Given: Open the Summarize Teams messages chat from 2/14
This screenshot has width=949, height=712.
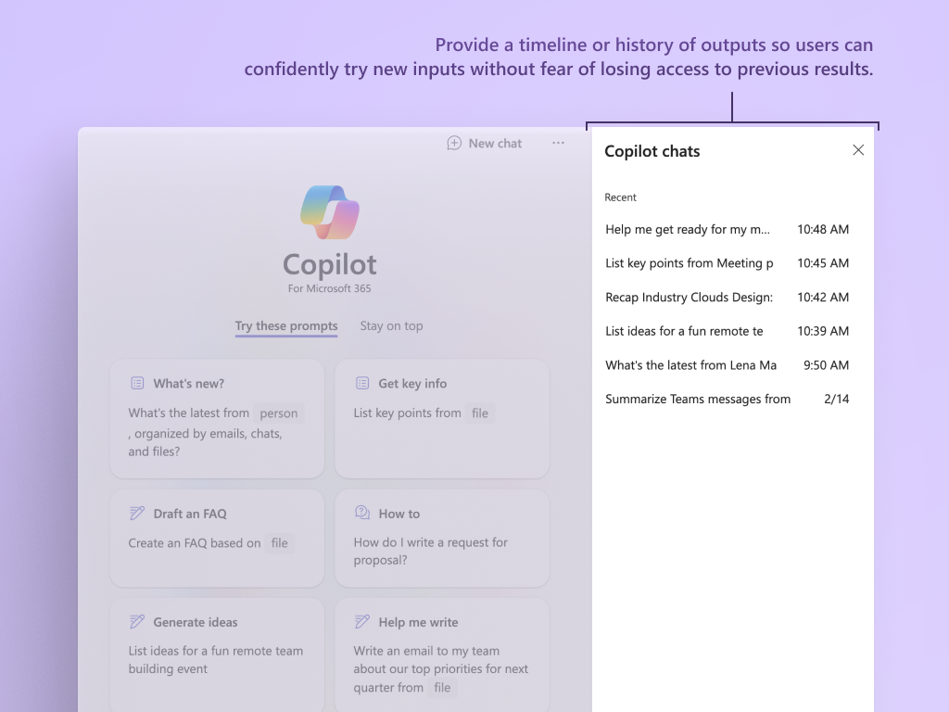Looking at the screenshot, I should click(x=698, y=399).
